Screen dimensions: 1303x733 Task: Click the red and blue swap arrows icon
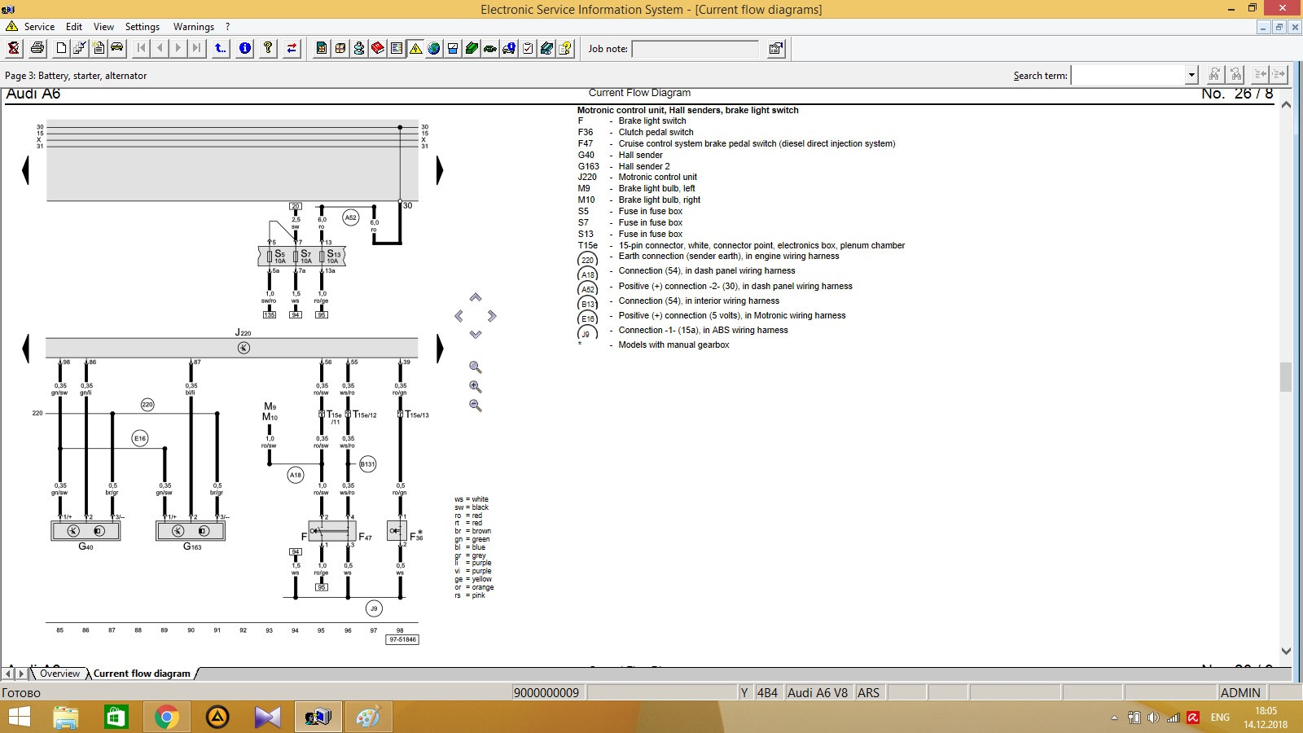(x=292, y=49)
